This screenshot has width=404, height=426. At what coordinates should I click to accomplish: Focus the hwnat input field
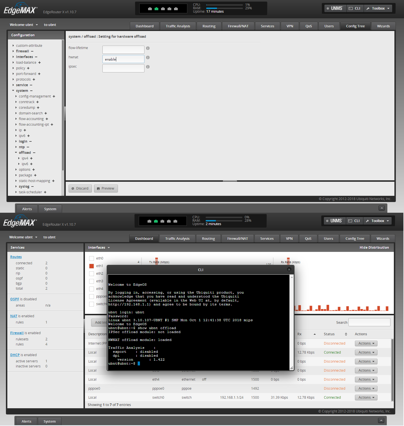tap(123, 59)
